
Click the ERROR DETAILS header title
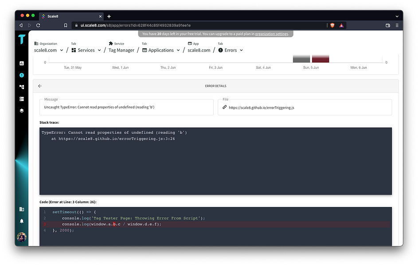(x=216, y=86)
